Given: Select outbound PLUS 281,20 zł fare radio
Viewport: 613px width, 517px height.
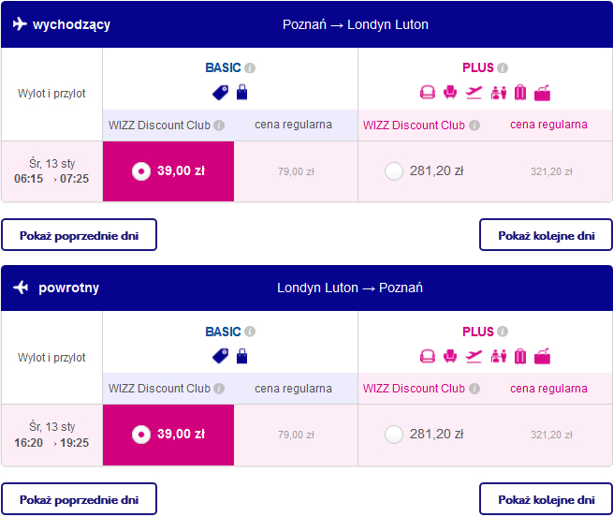Looking at the screenshot, I should click(x=394, y=170).
